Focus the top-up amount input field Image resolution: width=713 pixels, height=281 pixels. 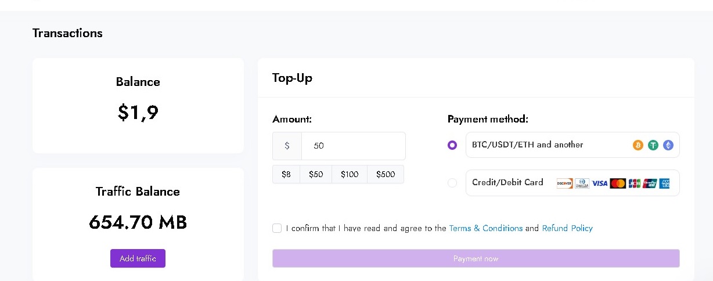click(353, 146)
